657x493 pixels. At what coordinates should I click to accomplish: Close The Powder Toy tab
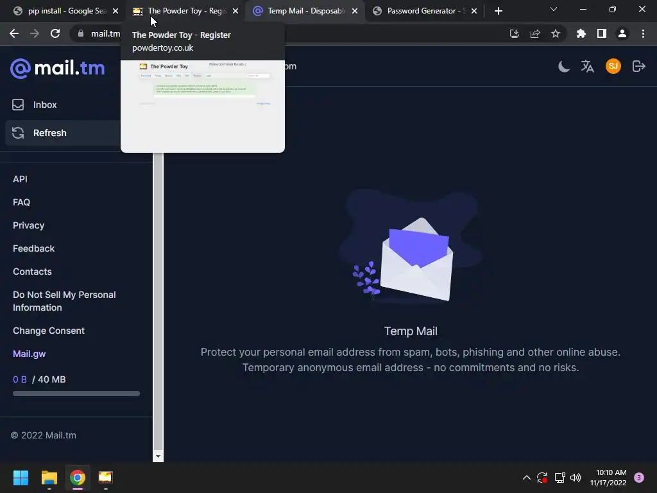pyautogui.click(x=235, y=11)
